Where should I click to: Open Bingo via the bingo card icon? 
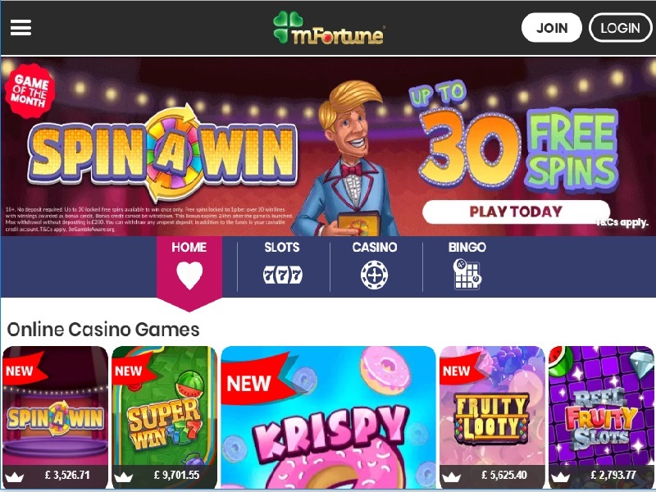(x=467, y=274)
